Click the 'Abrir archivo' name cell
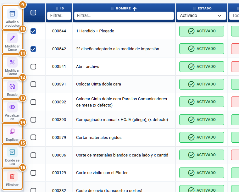This screenshot has height=192, width=239. click(x=88, y=67)
